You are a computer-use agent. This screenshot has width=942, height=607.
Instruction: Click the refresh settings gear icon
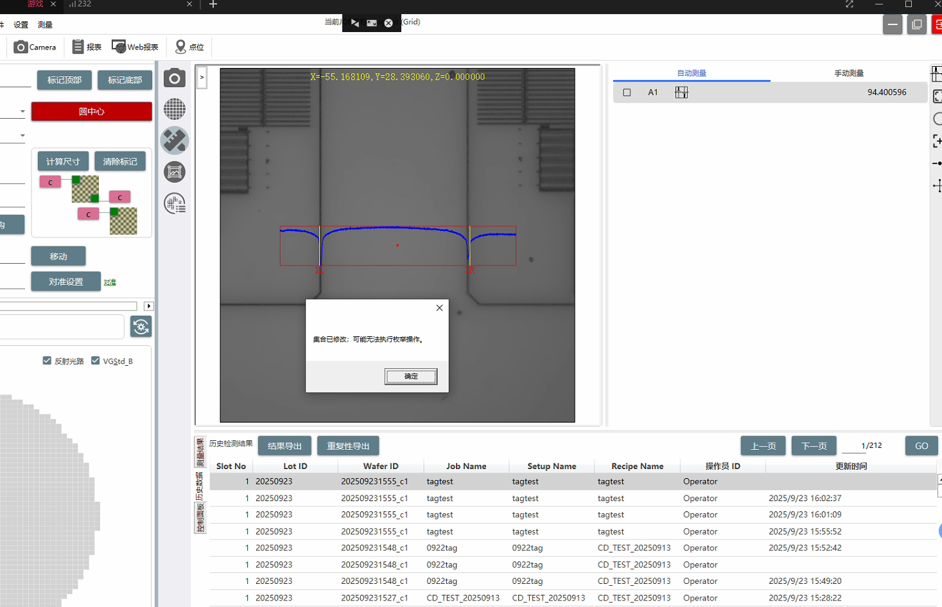coord(141,327)
